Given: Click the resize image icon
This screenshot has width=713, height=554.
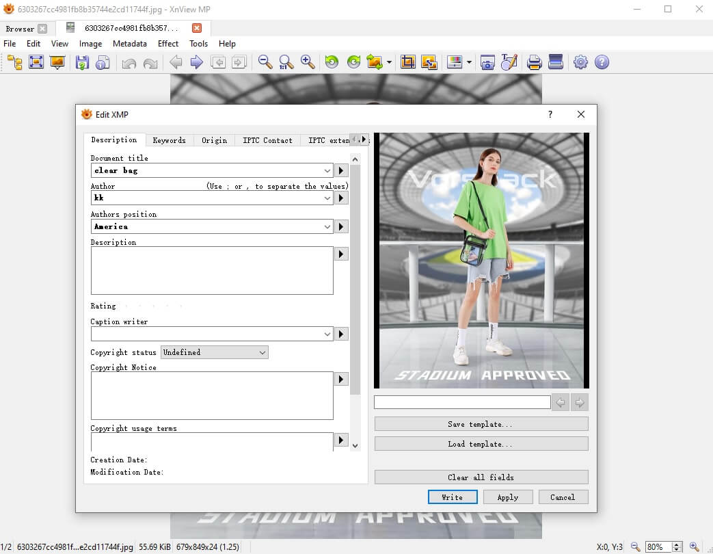Looking at the screenshot, I should tap(429, 62).
